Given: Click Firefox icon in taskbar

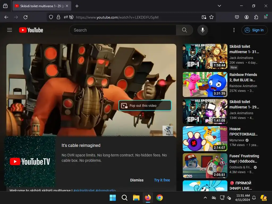Looking at the screenshot, I should (148, 198).
